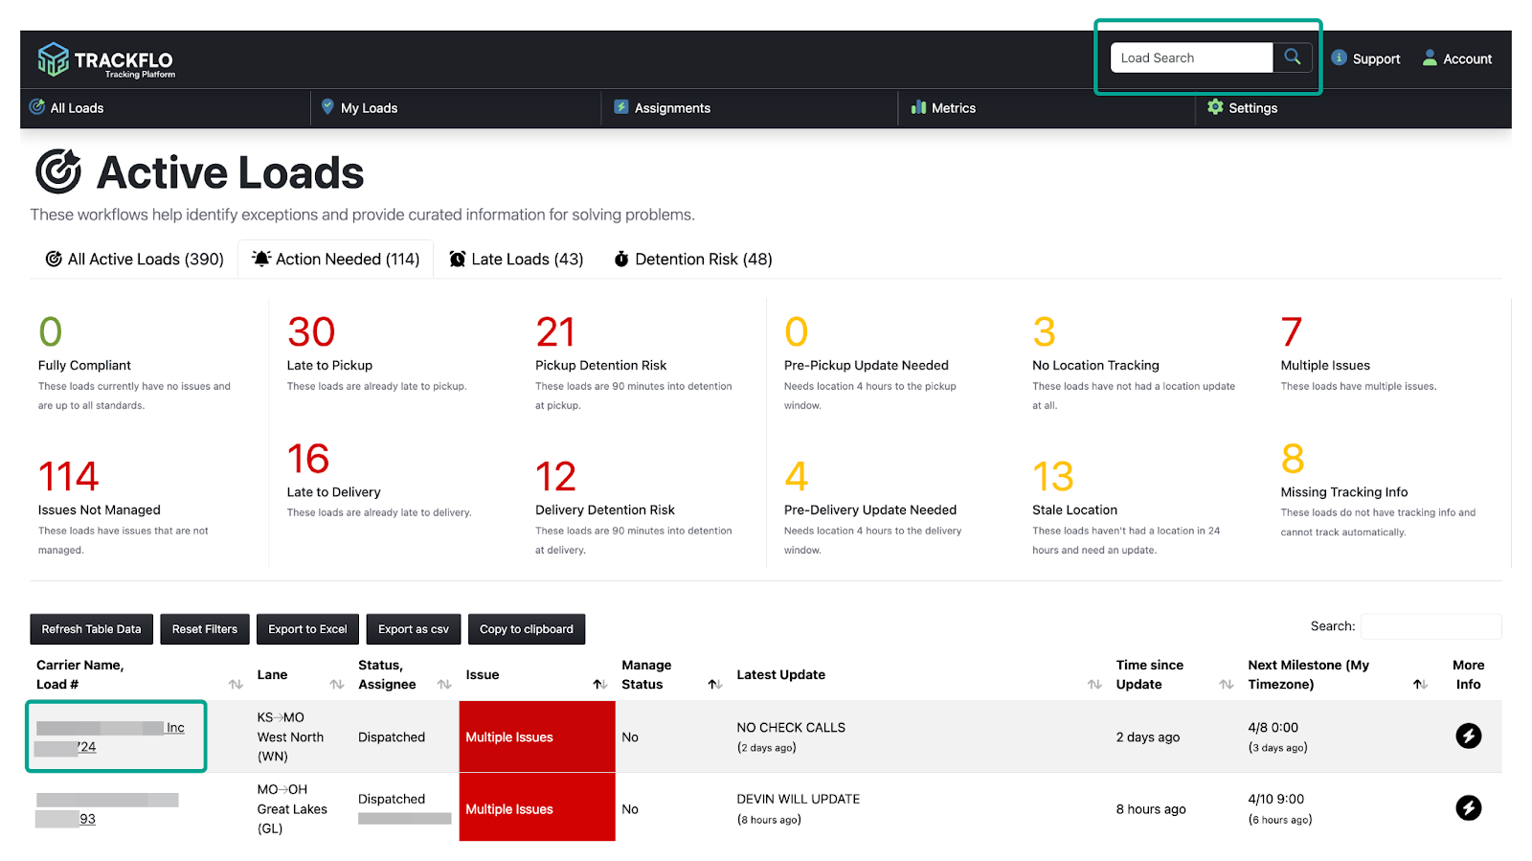
Task: Click the Load Search text field
Action: 1191,57
